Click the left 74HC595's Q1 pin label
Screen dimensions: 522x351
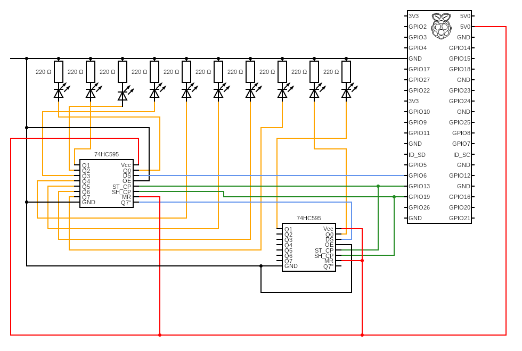pyautogui.click(x=86, y=165)
